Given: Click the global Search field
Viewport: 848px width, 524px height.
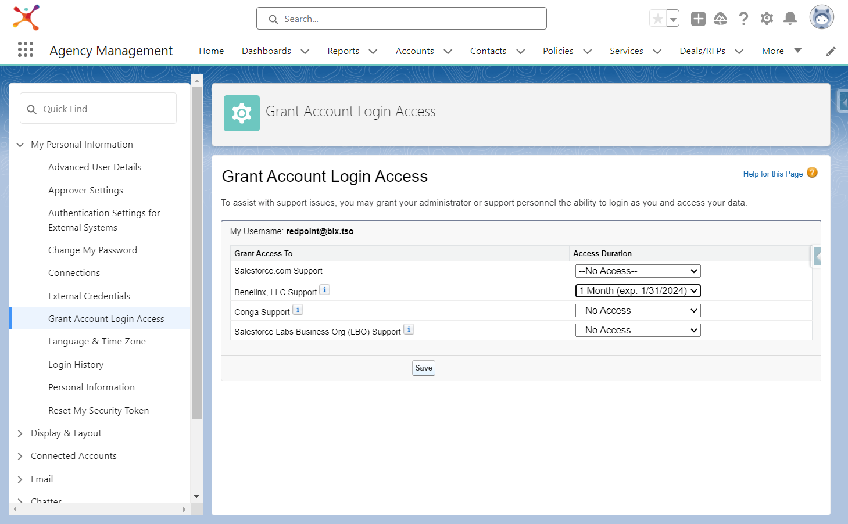Looking at the screenshot, I should (x=402, y=19).
